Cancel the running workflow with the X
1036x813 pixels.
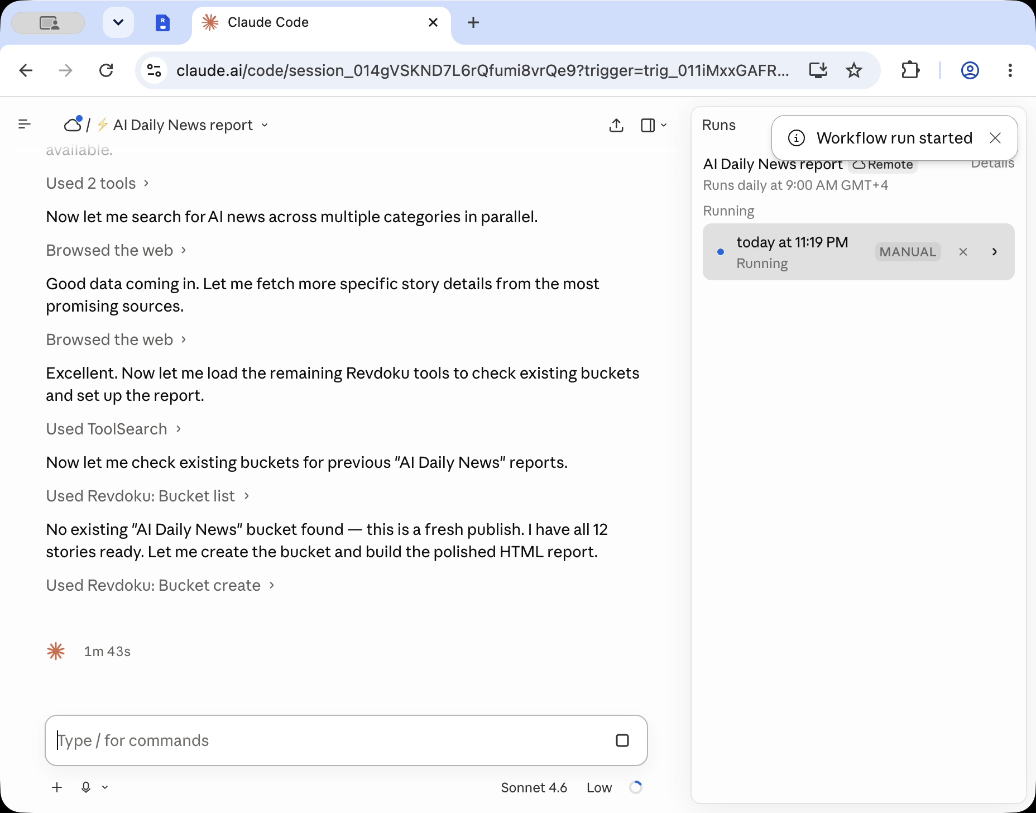tap(963, 252)
